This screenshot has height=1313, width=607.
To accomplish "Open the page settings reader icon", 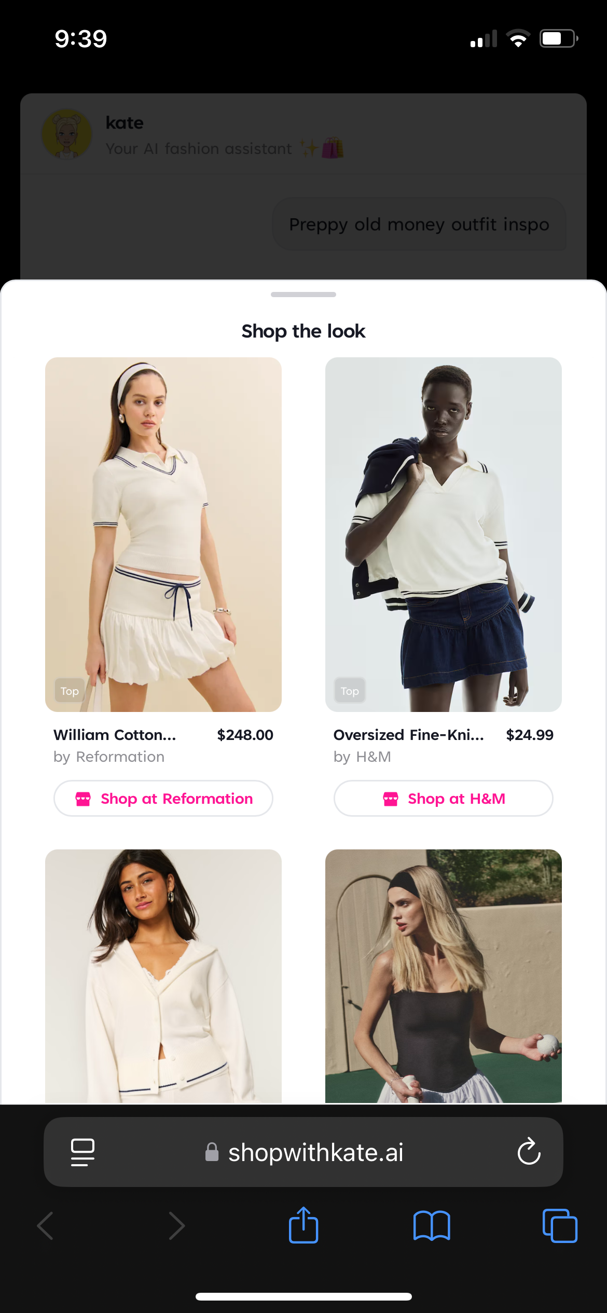I will click(82, 1152).
